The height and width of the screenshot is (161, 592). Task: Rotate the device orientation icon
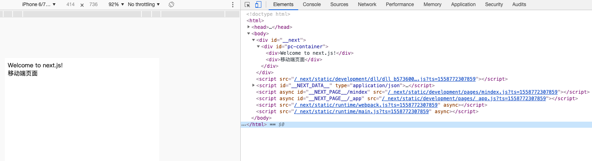tap(171, 4)
